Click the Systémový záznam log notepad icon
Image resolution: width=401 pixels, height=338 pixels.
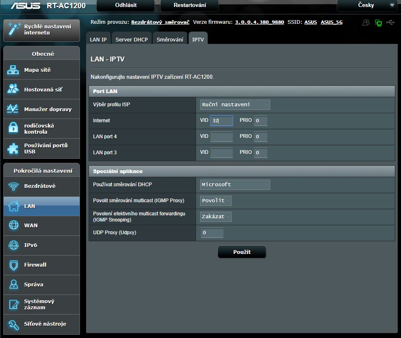point(14,304)
